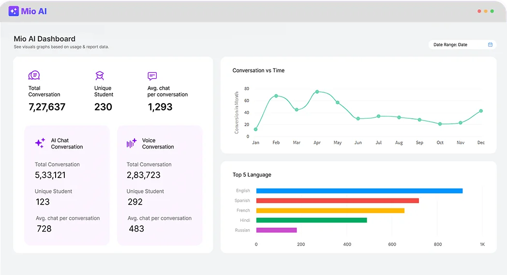Click the Conversation vs Time chart title

[x=258, y=70]
